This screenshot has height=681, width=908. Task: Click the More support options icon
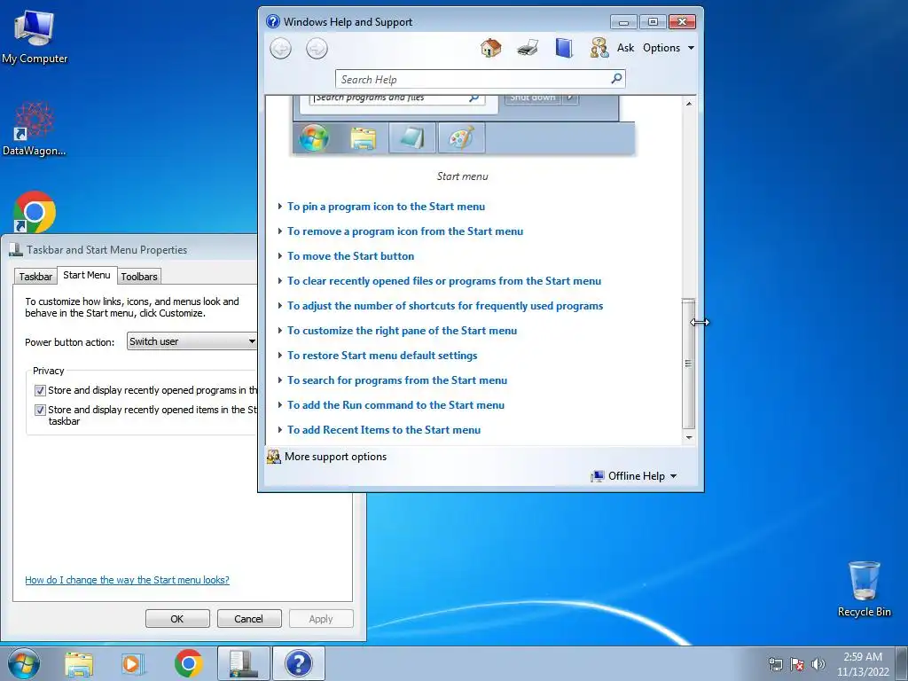tap(273, 457)
